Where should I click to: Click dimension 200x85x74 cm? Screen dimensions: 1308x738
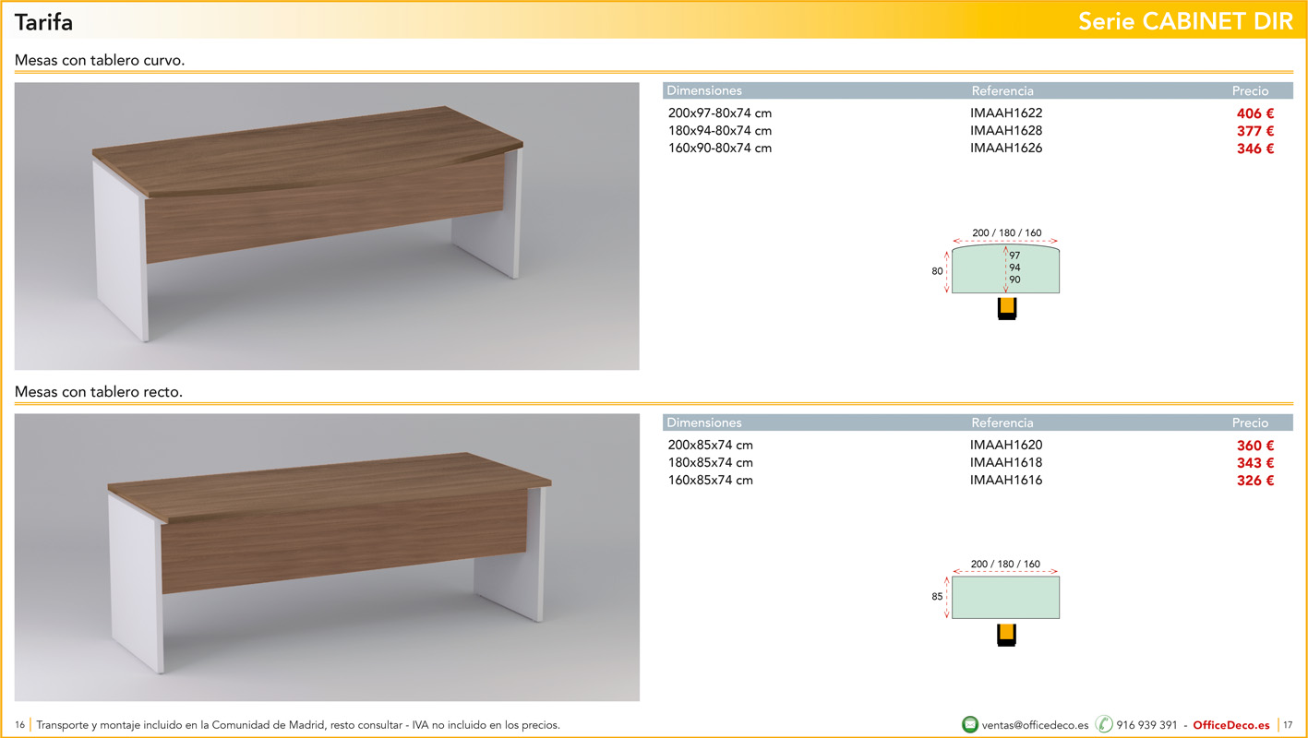(x=711, y=446)
